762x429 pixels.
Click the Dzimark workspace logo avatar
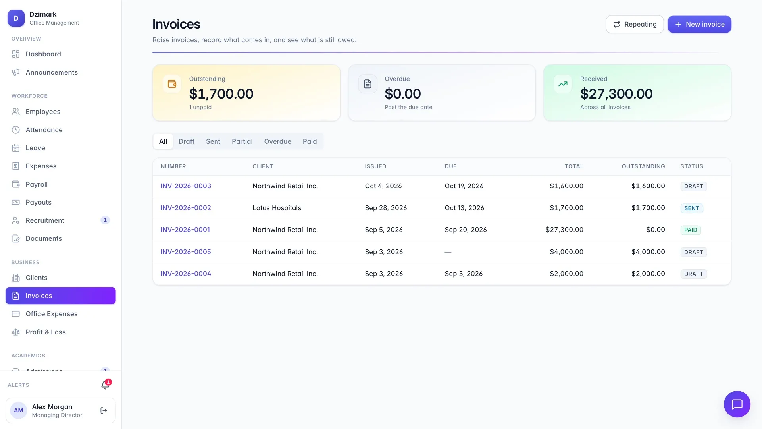16,18
